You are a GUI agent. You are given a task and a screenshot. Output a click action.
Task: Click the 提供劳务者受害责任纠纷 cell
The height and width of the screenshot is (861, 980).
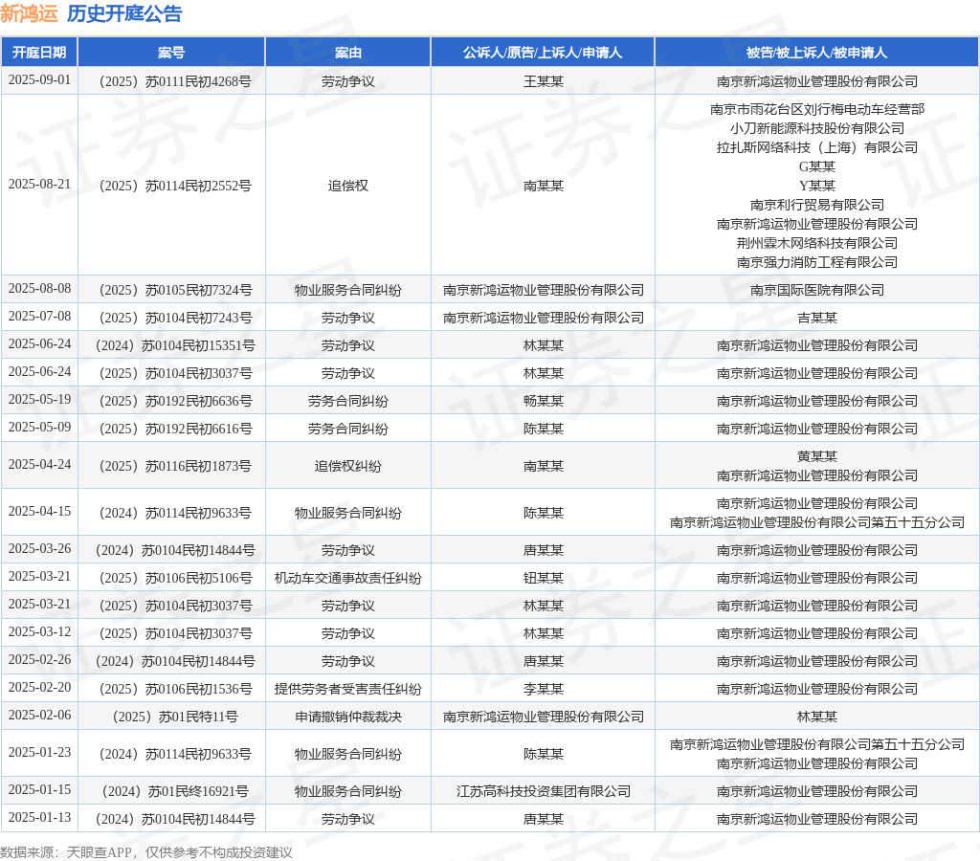(348, 689)
